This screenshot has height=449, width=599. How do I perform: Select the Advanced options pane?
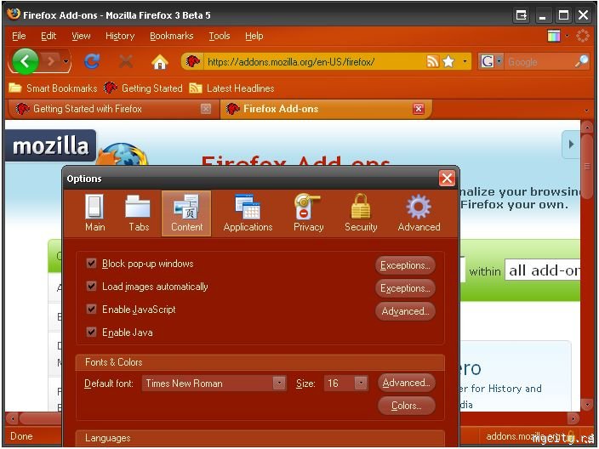click(x=419, y=213)
